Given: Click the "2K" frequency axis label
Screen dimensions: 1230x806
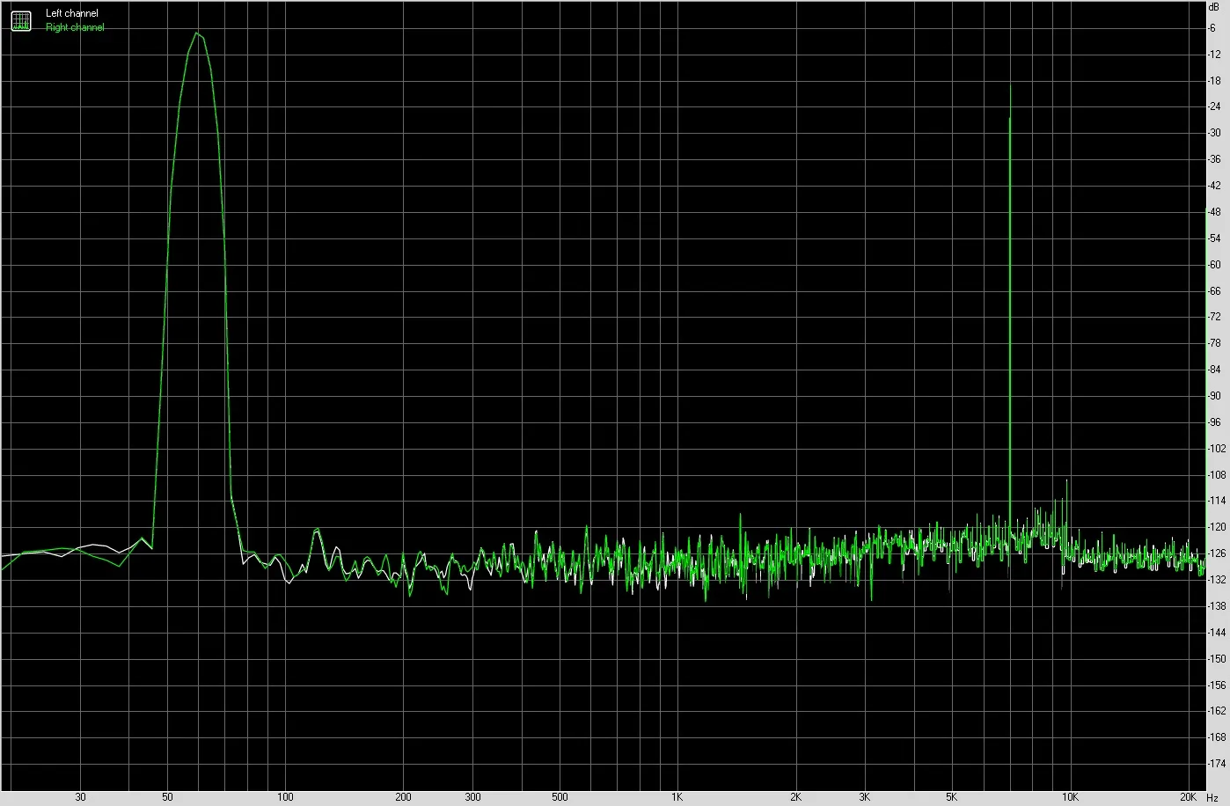Looking at the screenshot, I should [x=795, y=797].
